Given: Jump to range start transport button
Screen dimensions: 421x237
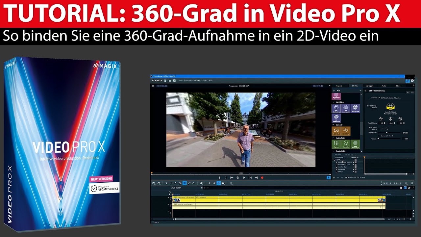Looking at the screenshot, I should pyautogui.click(x=232, y=178).
